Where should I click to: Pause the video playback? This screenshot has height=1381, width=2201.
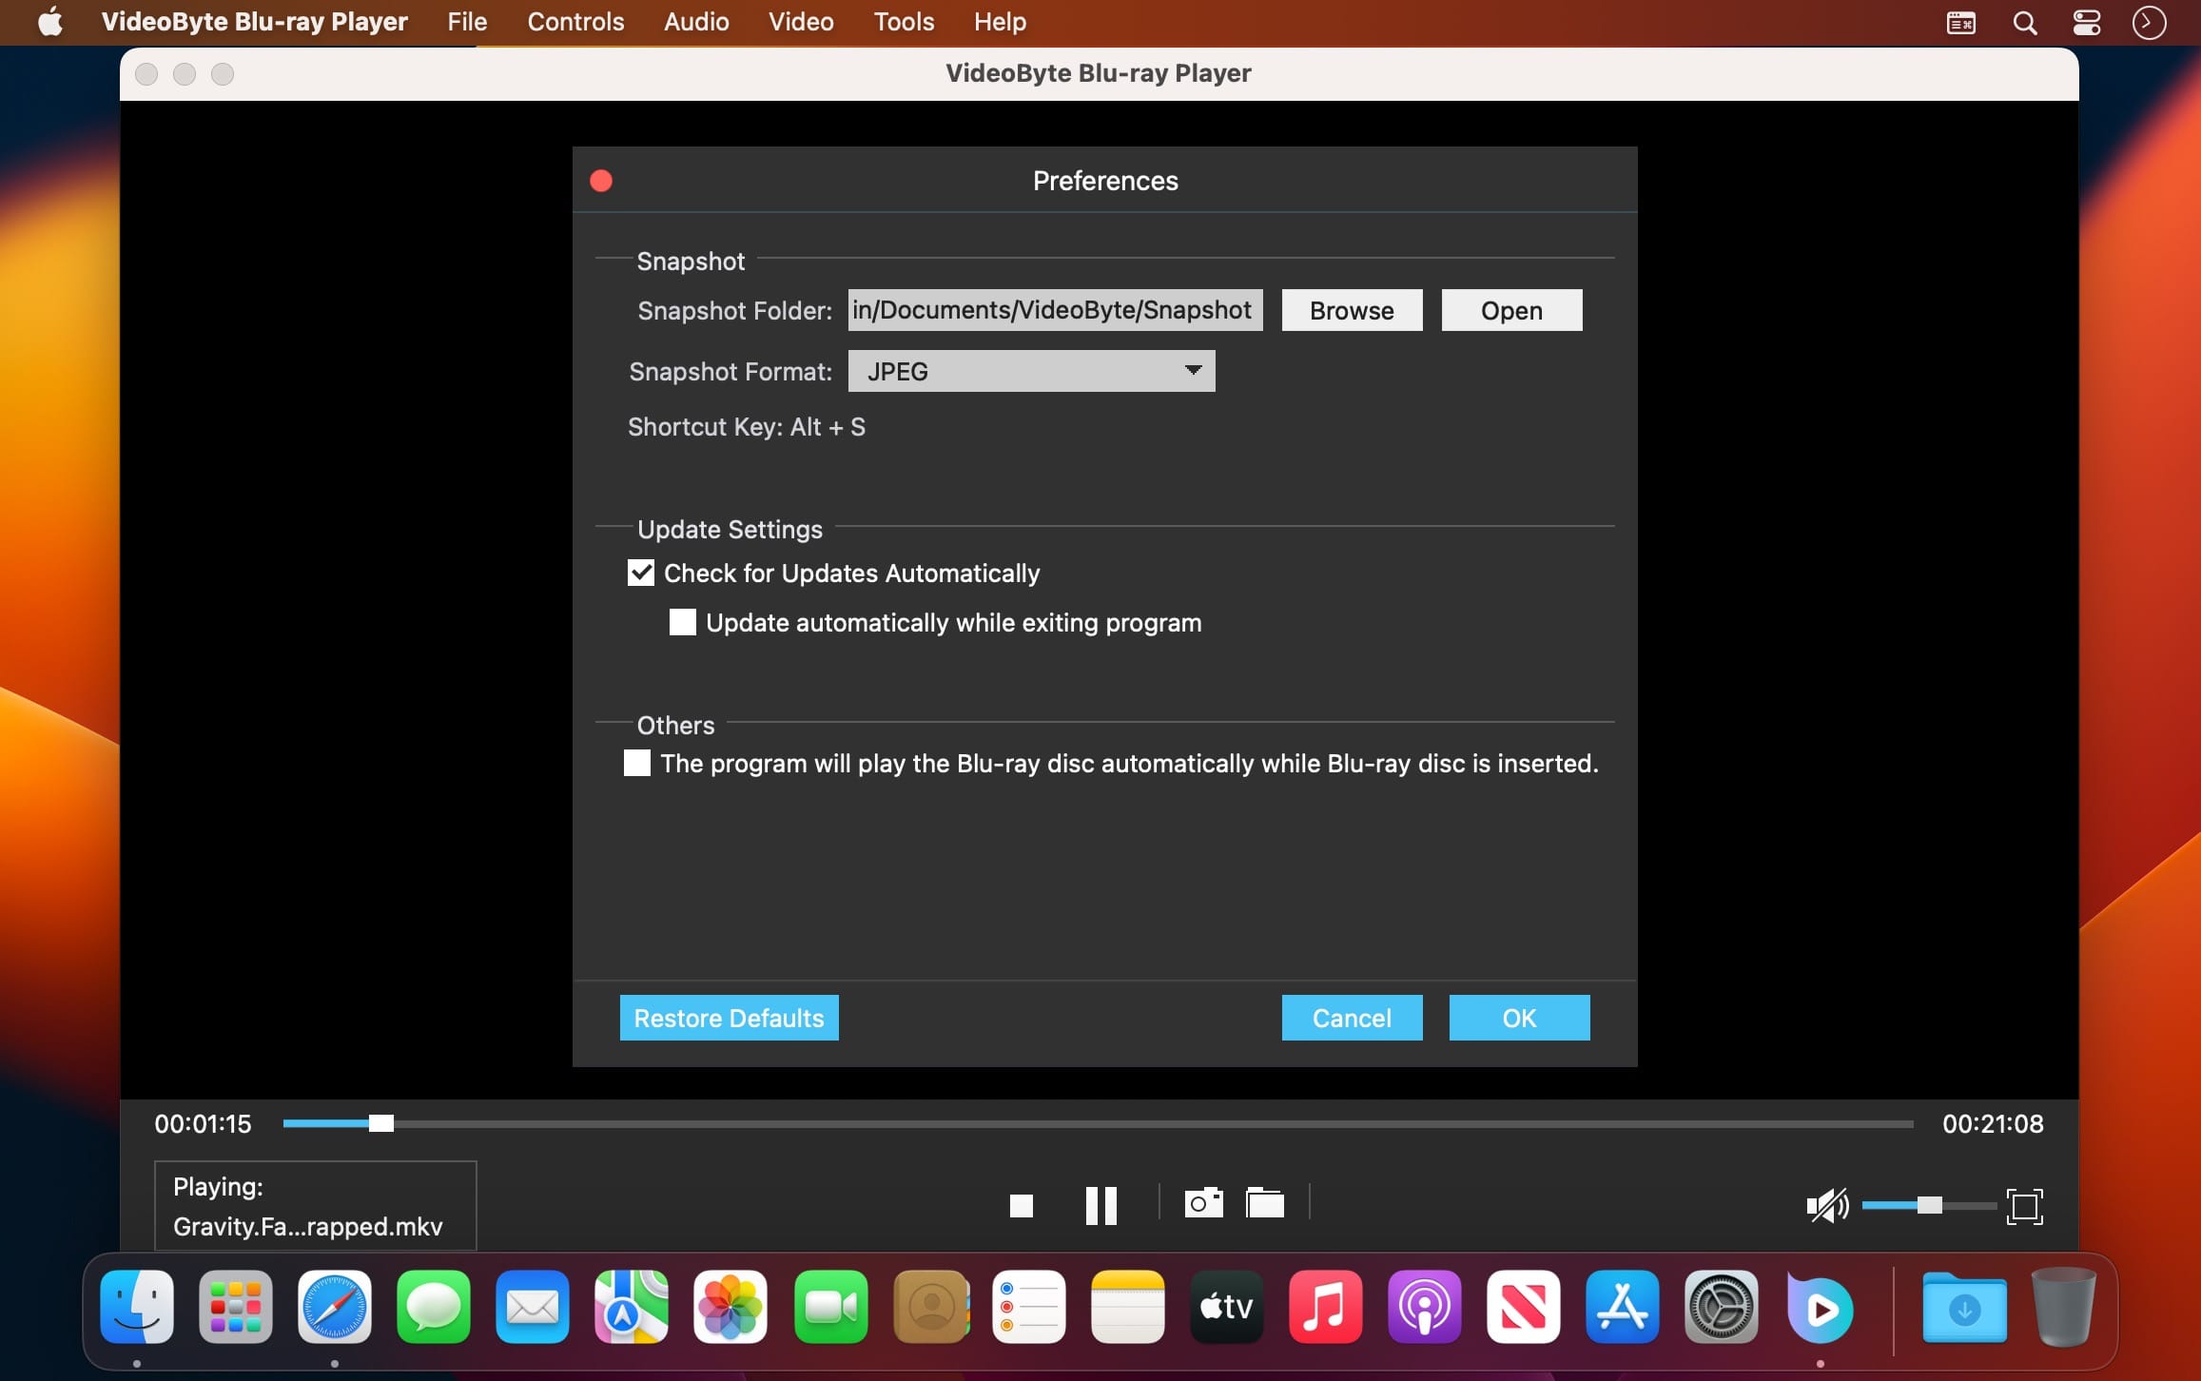click(1100, 1205)
